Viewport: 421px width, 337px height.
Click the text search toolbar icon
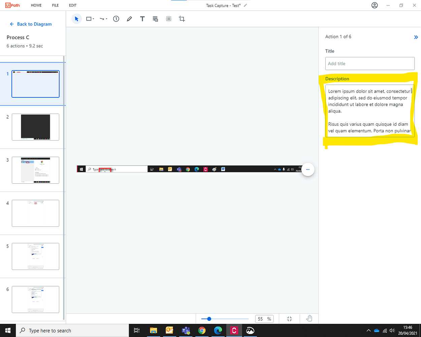(x=155, y=19)
